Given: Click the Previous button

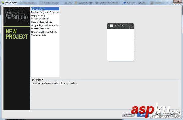Looking at the screenshot, I should coord(128,115).
